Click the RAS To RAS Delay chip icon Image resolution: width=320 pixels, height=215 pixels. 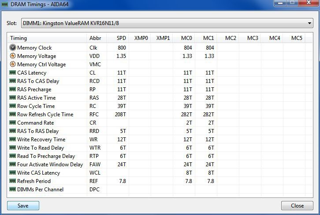point(13,131)
